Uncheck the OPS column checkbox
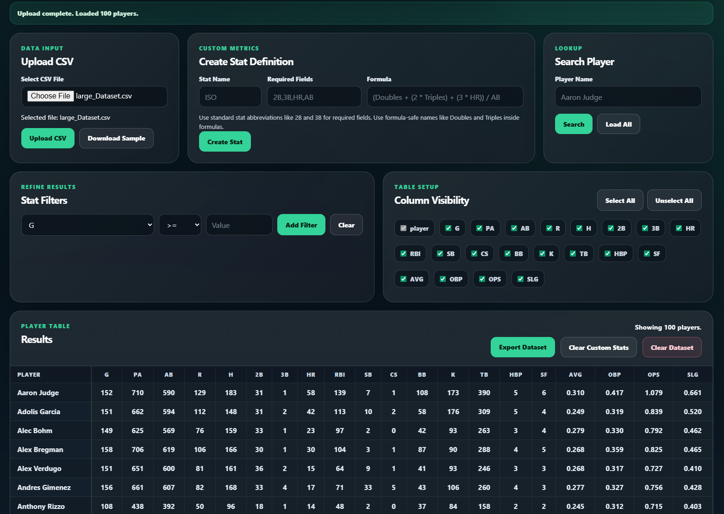724x514 pixels. point(482,279)
